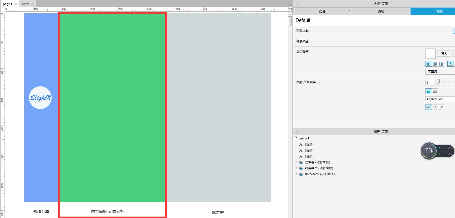
Task: Click the sketchiness slider handle
Action: click(438, 82)
